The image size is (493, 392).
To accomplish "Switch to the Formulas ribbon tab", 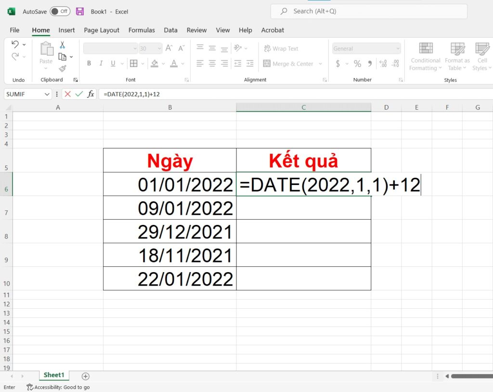I will point(141,30).
